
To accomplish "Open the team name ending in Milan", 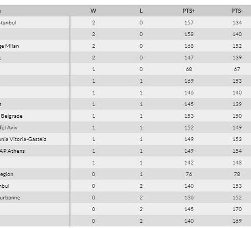I will tap(9, 46).
